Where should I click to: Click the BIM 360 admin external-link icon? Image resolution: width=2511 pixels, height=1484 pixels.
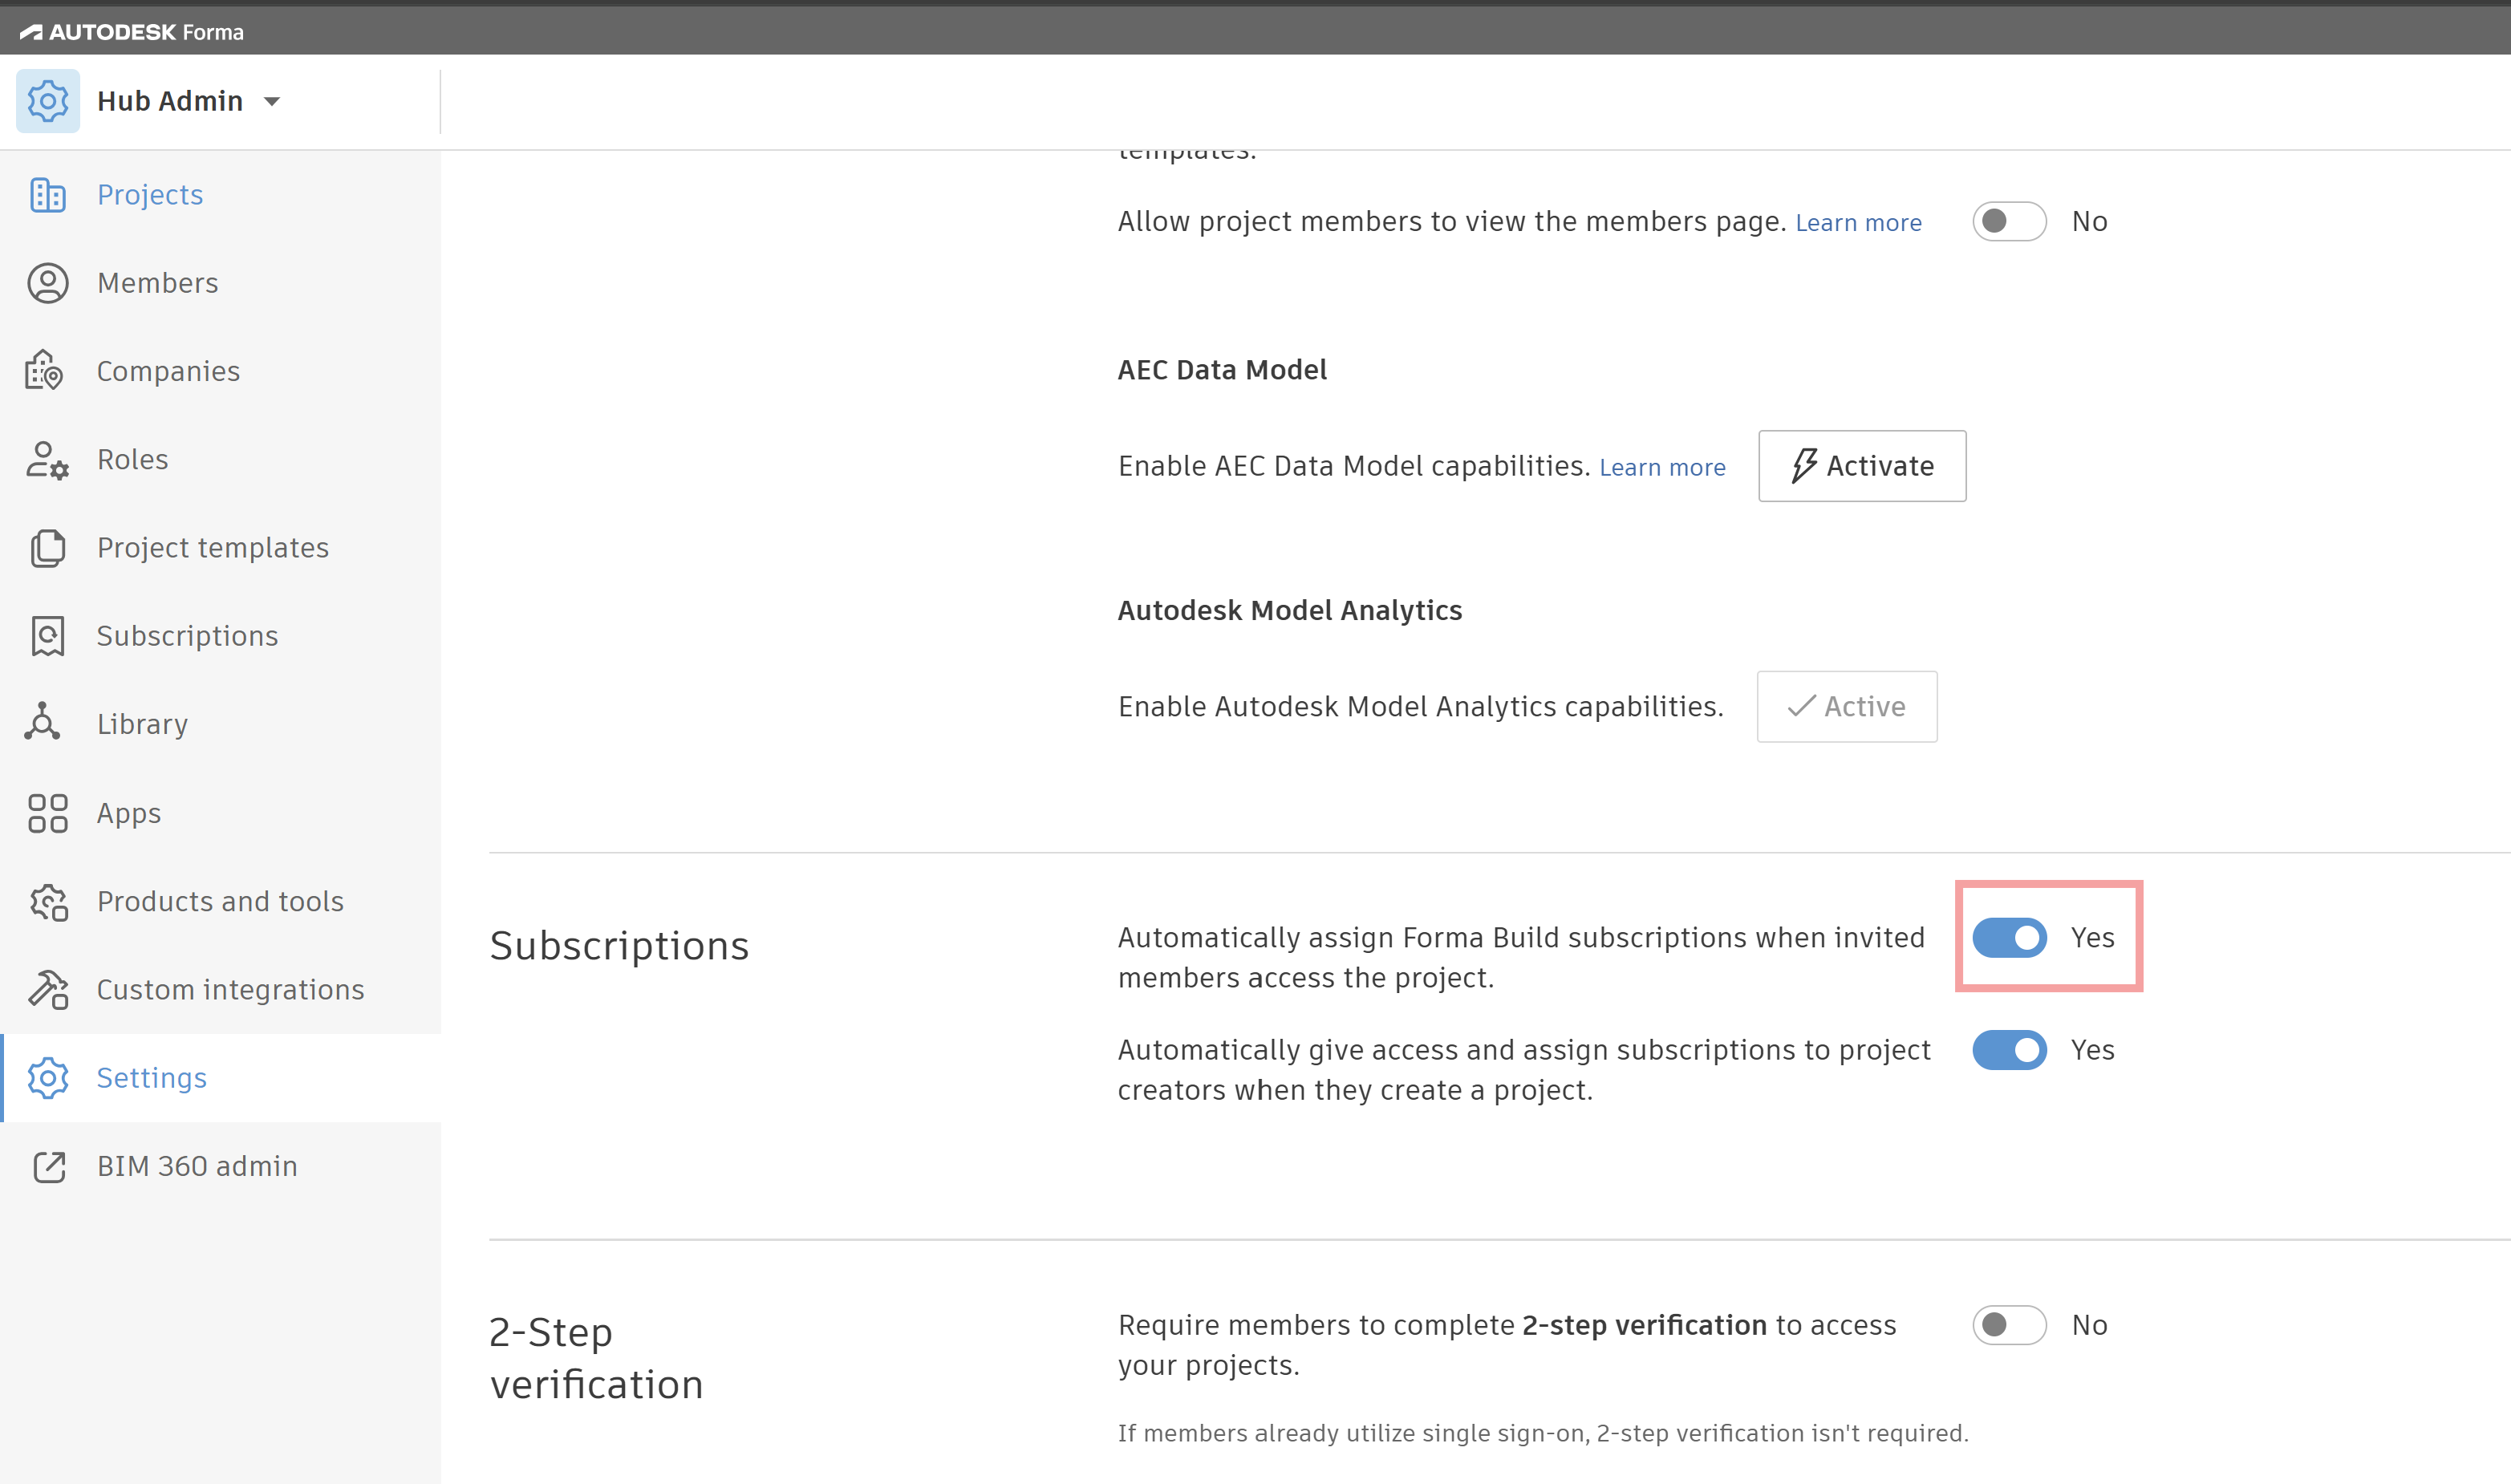click(49, 1167)
